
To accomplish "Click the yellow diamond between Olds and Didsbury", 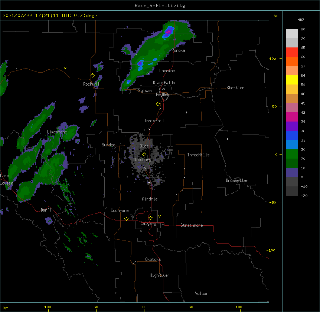I will tap(144, 155).
